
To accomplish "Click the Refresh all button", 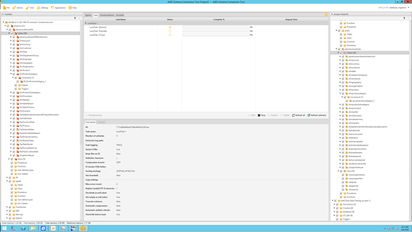I will 298,115.
